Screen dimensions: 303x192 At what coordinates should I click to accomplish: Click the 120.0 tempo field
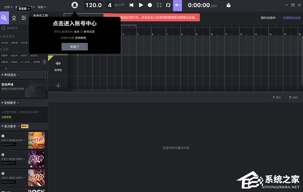coord(93,5)
